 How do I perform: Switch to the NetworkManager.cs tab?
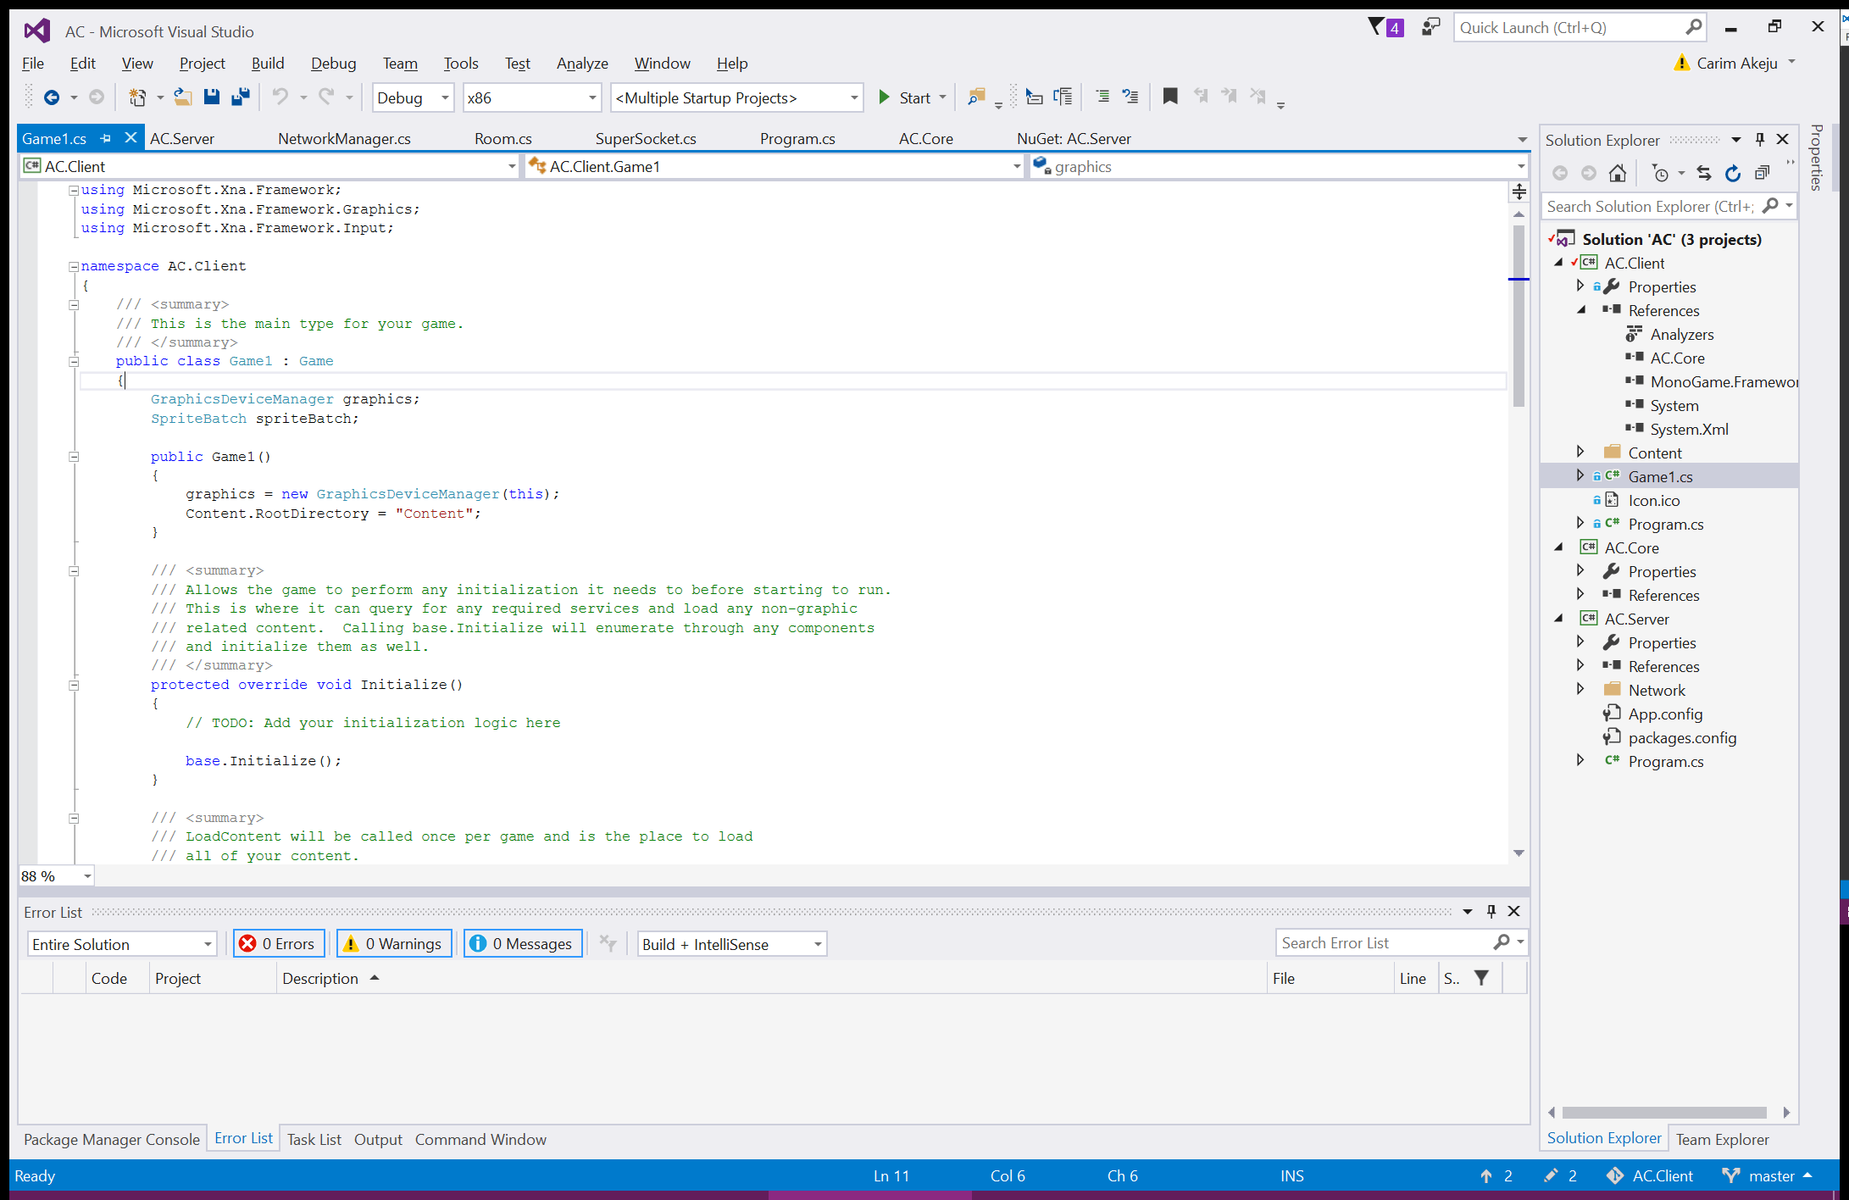(x=344, y=139)
